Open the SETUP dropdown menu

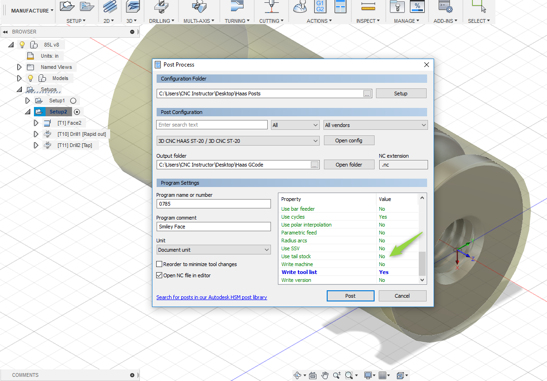[x=76, y=21]
